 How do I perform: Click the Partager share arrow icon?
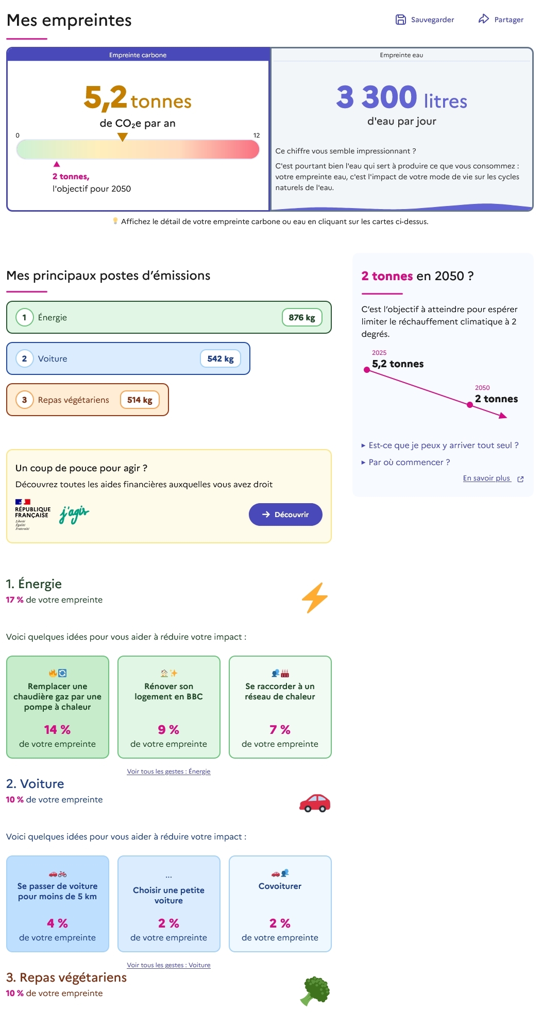point(483,19)
